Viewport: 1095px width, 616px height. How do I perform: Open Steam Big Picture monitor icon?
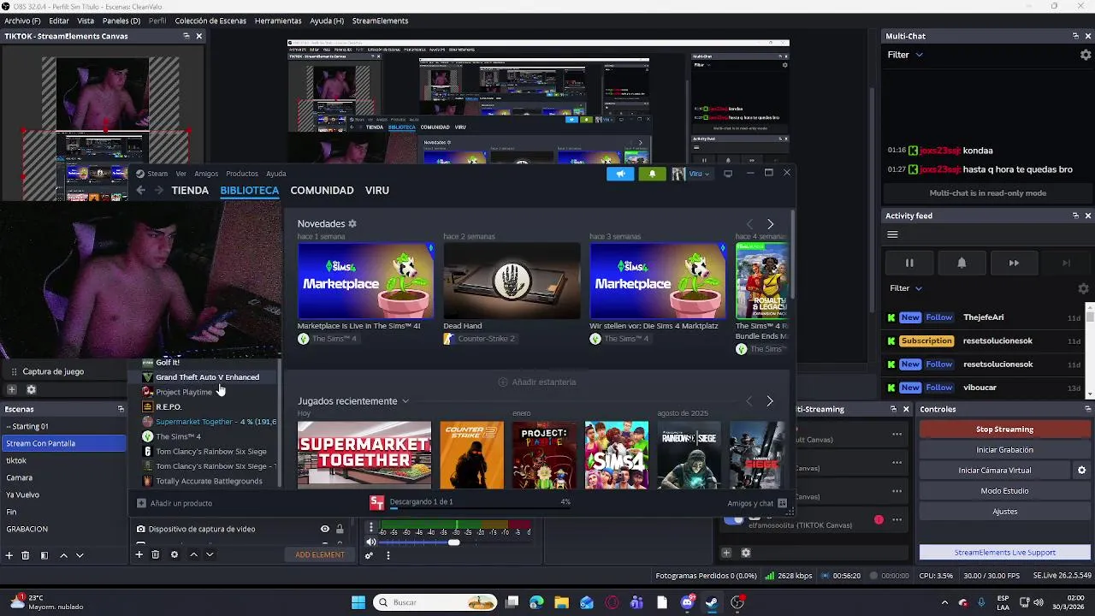click(728, 174)
